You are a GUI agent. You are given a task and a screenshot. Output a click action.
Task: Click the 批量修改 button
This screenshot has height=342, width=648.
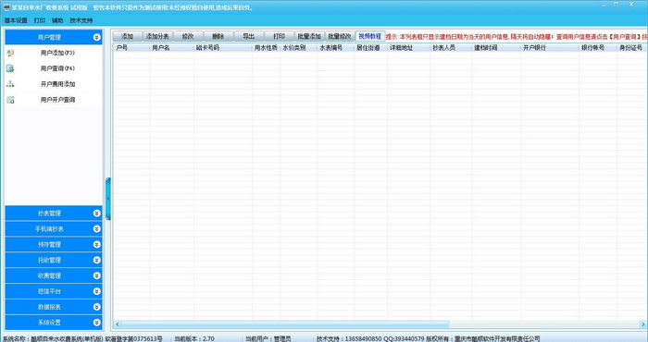340,36
